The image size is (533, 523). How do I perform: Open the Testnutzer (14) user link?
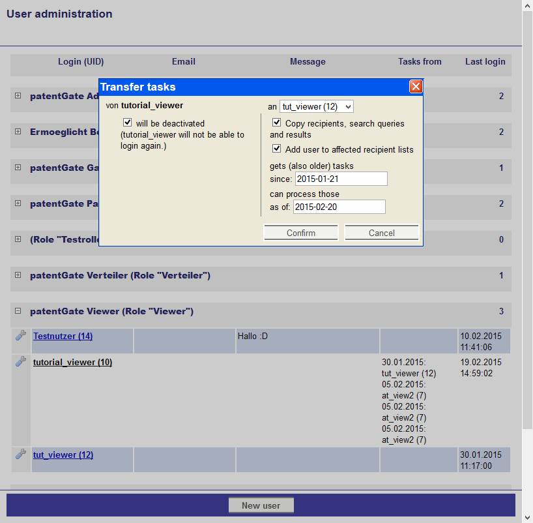click(63, 336)
